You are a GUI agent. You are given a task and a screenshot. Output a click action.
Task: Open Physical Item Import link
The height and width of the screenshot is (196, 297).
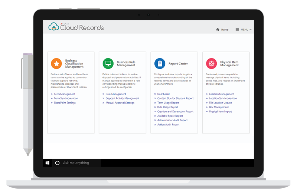(x=221, y=112)
